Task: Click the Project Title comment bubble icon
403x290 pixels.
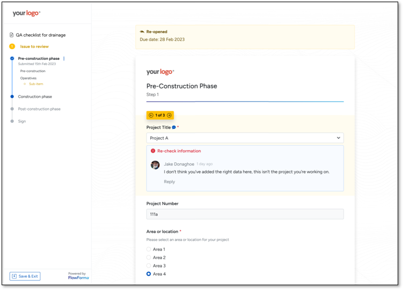Action: coord(174,128)
